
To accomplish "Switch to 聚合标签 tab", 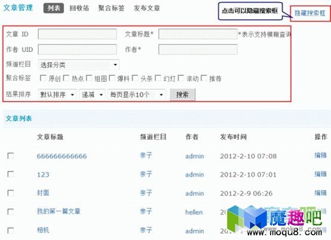I will pos(111,8).
